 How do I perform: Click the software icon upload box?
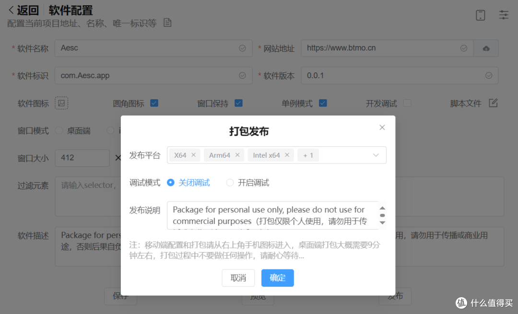point(61,103)
